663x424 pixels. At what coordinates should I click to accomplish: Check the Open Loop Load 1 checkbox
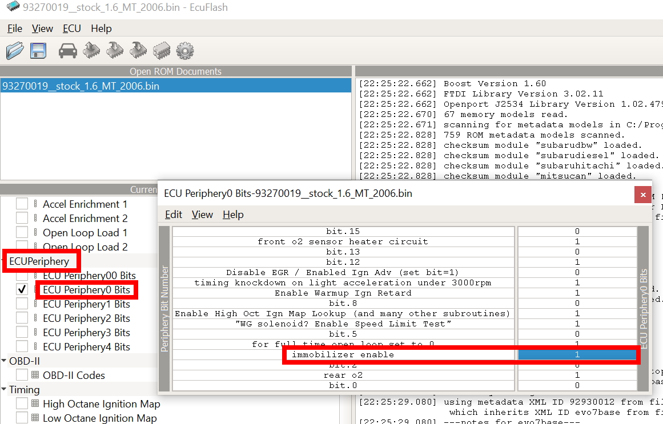coord(22,232)
